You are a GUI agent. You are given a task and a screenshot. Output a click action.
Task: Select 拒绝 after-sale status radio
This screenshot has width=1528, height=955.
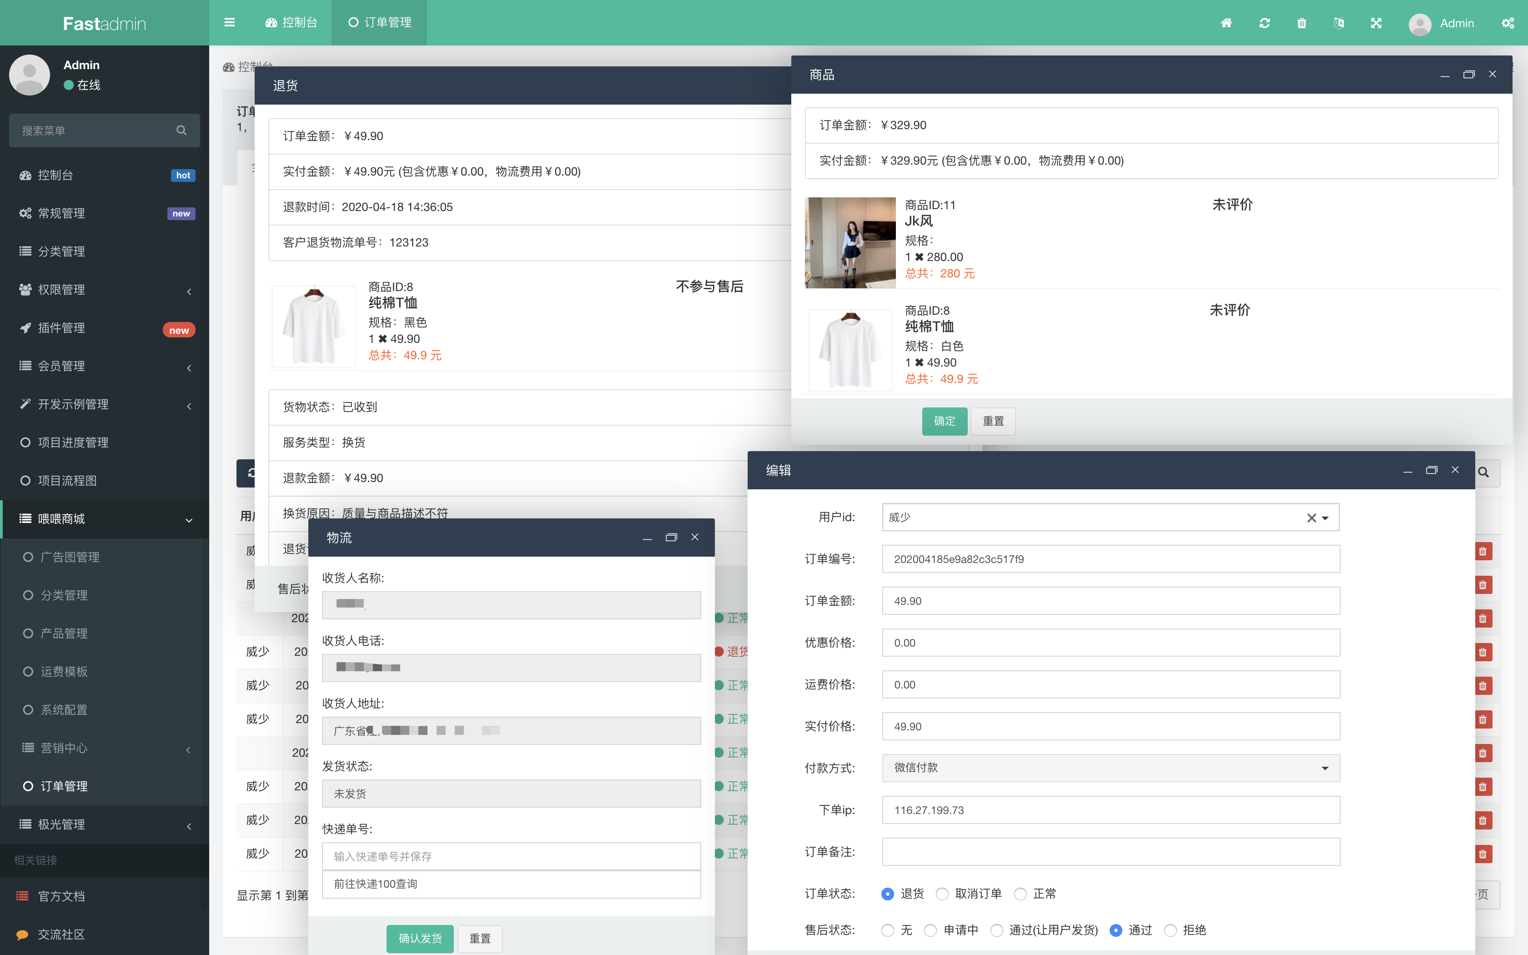point(1171,930)
